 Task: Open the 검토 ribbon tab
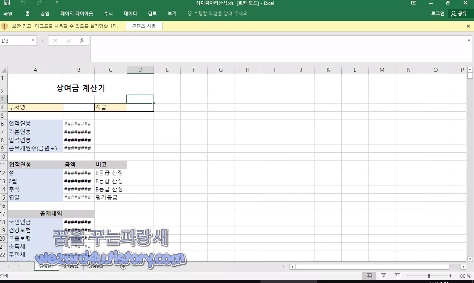tap(152, 13)
